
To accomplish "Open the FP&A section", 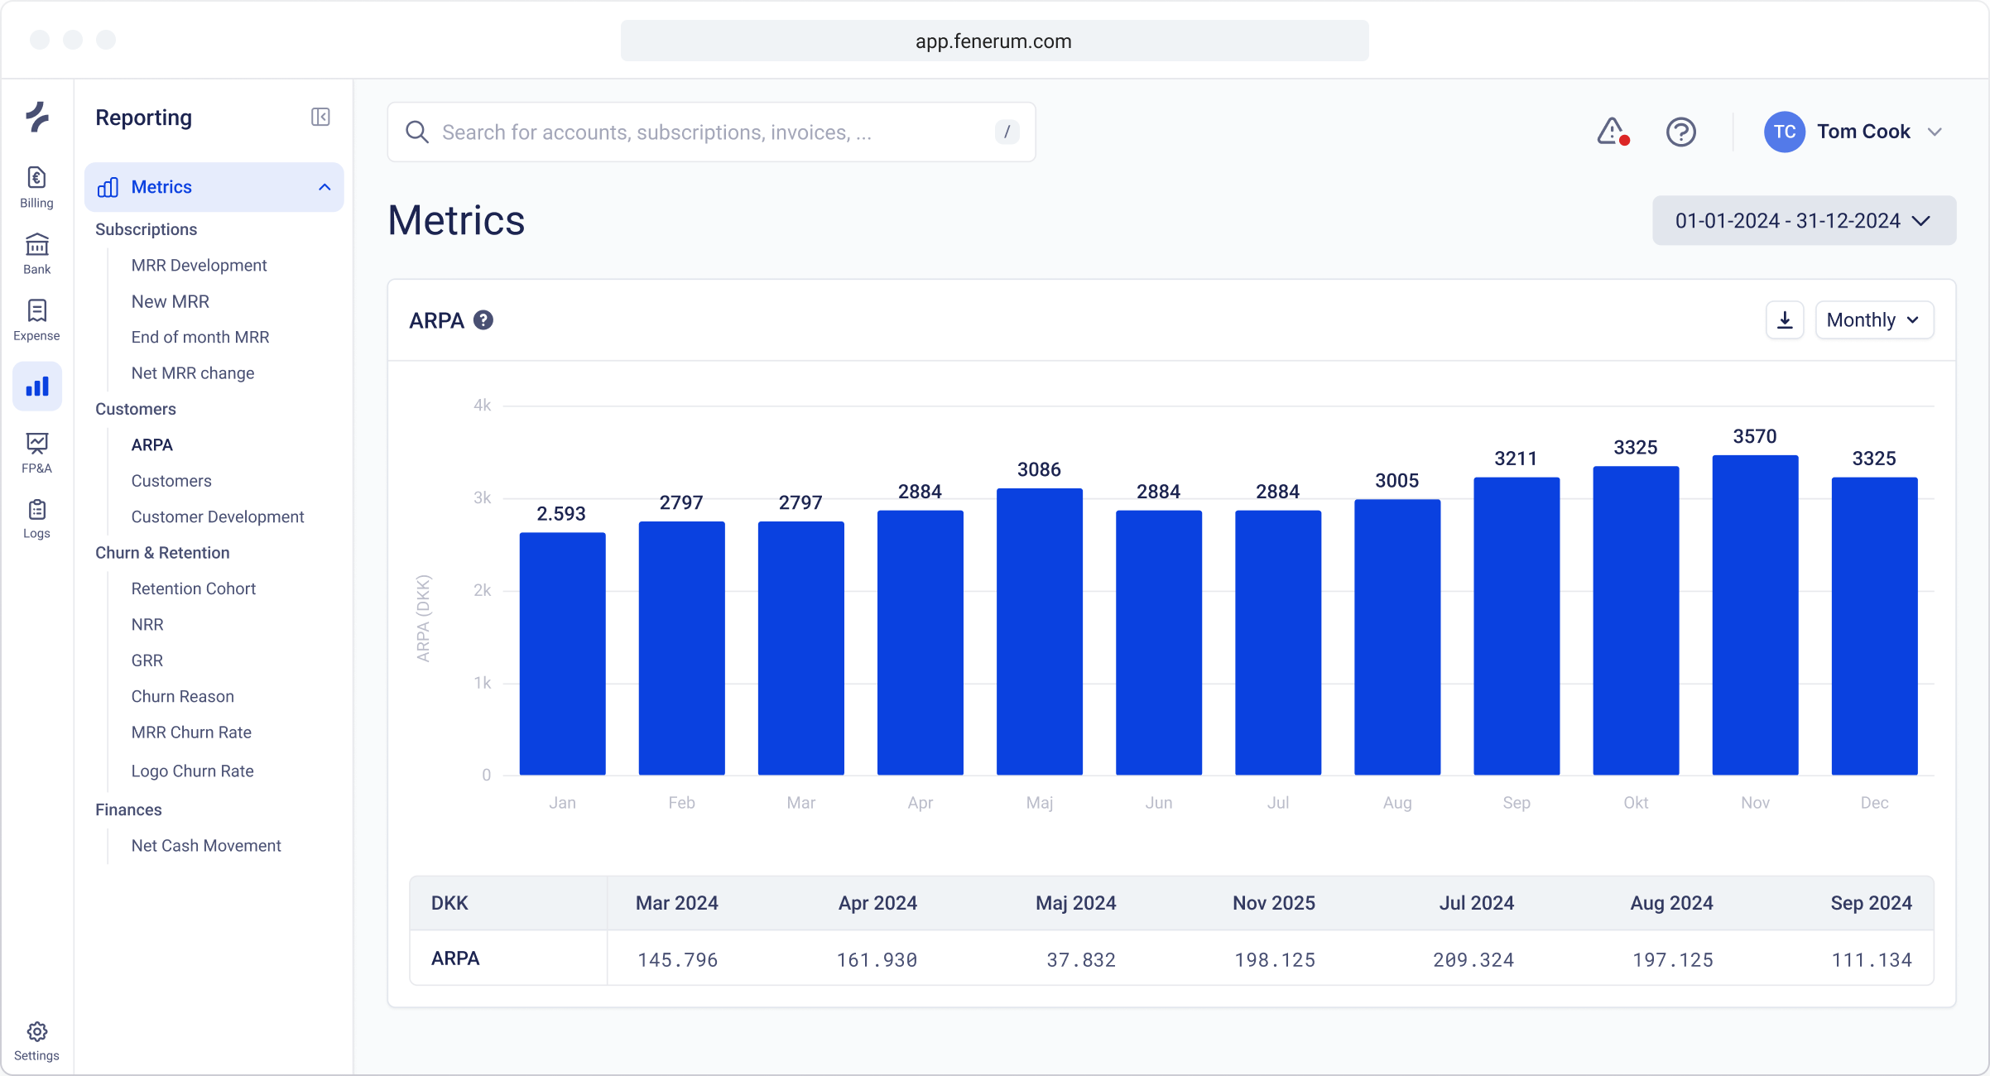I will [x=36, y=452].
